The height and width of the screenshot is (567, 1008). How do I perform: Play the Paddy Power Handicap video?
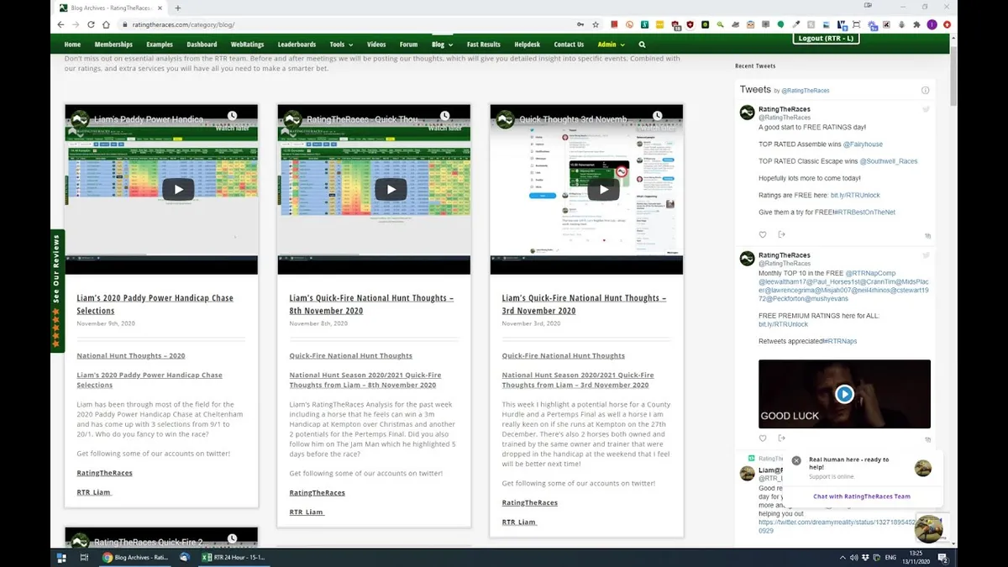pyautogui.click(x=178, y=189)
